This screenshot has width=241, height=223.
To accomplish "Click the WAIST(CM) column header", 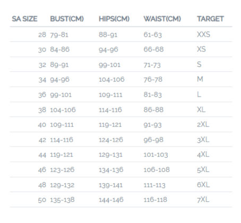I will coord(162,19).
